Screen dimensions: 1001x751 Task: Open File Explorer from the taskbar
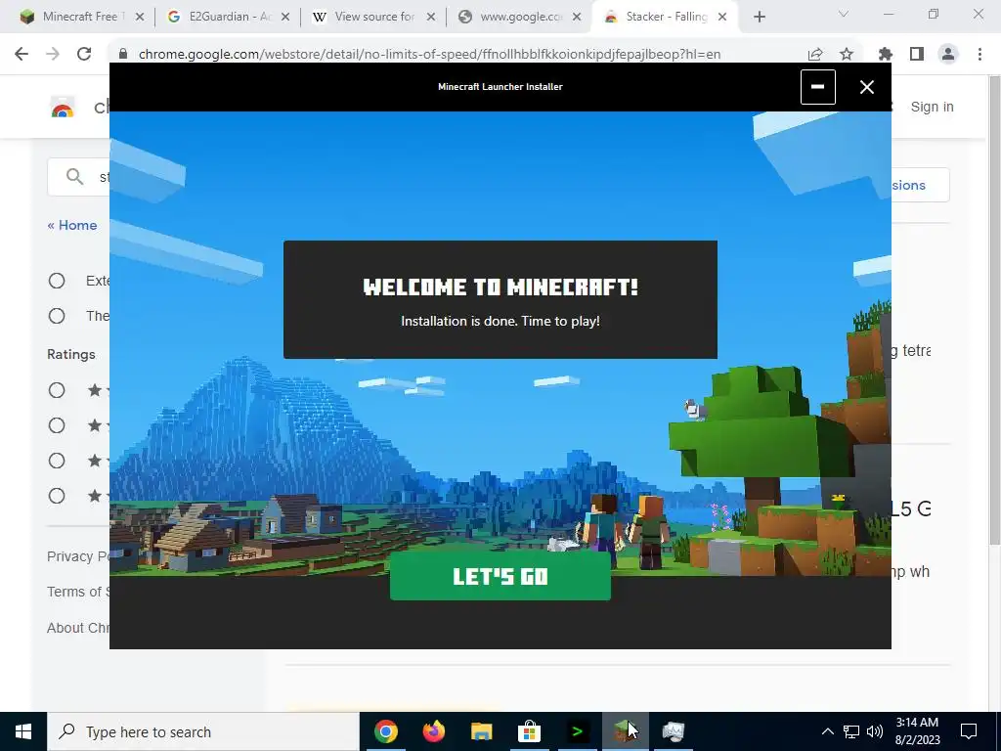(x=481, y=731)
